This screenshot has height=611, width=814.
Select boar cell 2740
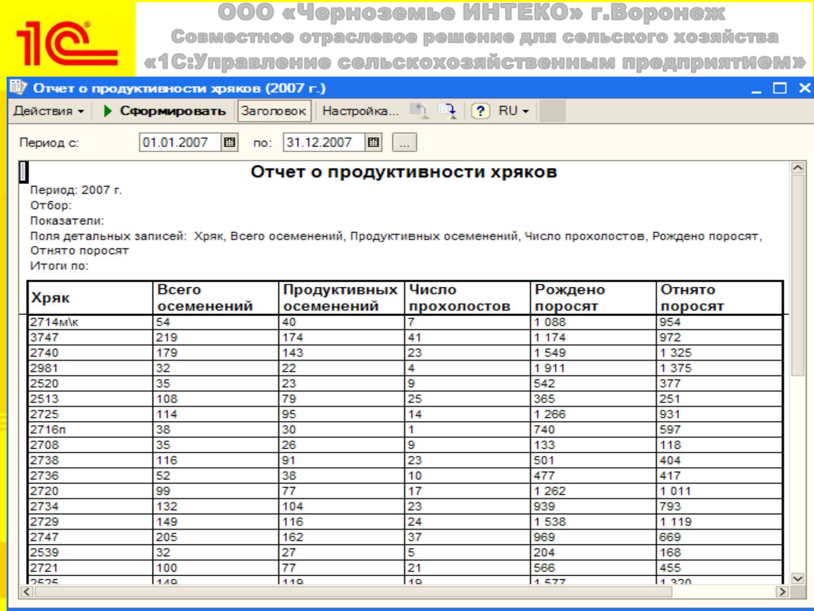90,353
